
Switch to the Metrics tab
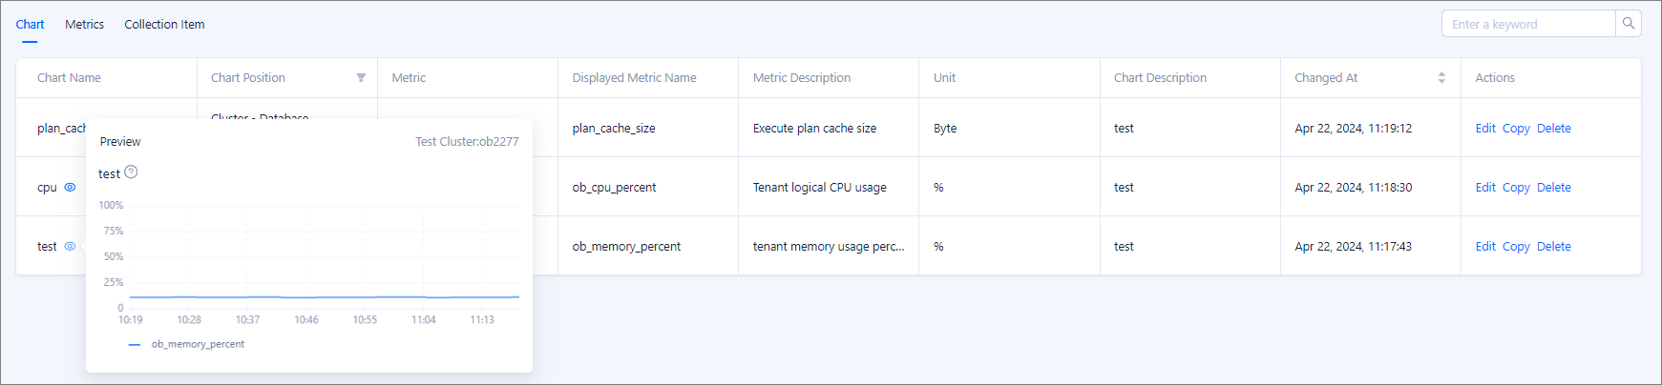[x=84, y=25]
